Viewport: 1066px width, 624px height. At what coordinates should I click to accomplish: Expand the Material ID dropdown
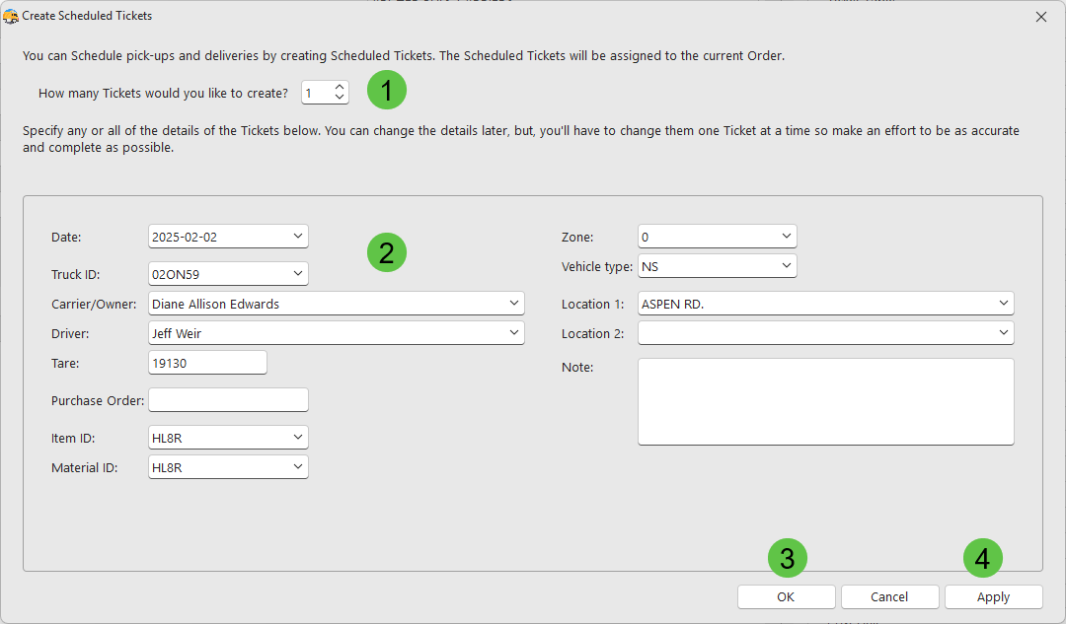[298, 467]
